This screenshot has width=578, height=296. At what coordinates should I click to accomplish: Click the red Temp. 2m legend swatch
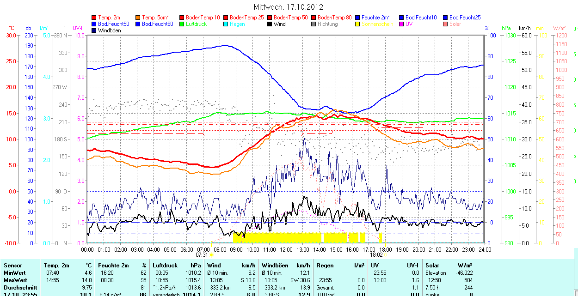point(94,18)
